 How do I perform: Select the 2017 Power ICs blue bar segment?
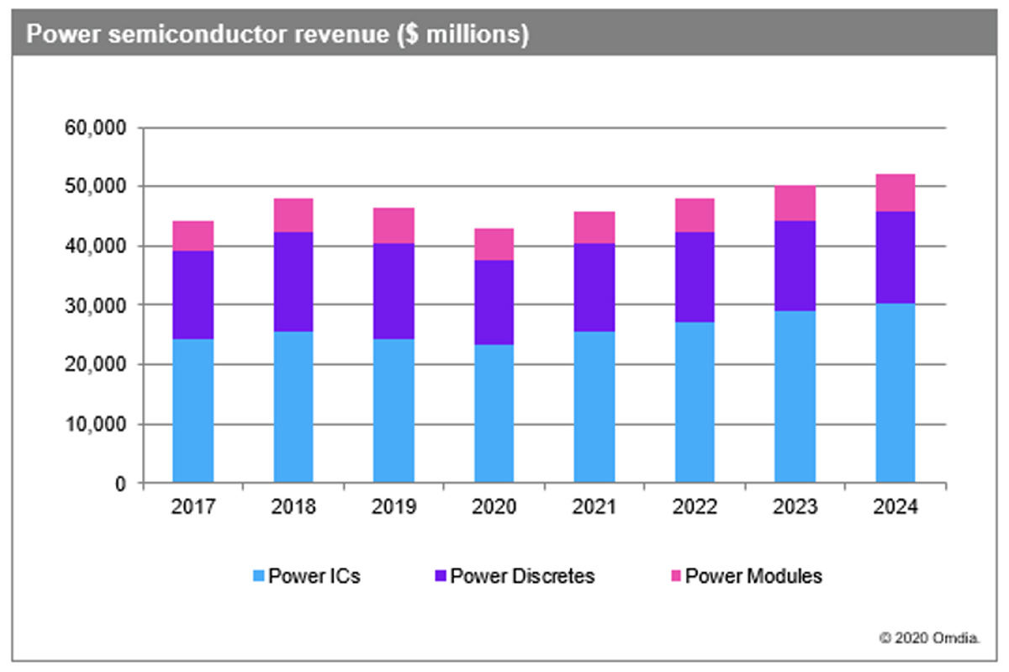tap(193, 411)
